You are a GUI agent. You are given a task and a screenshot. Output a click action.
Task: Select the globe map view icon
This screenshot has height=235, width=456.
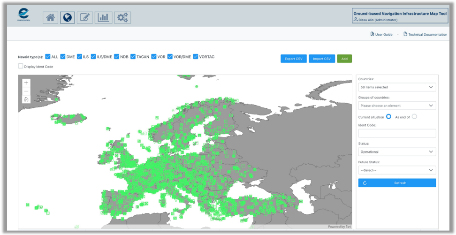pos(68,18)
